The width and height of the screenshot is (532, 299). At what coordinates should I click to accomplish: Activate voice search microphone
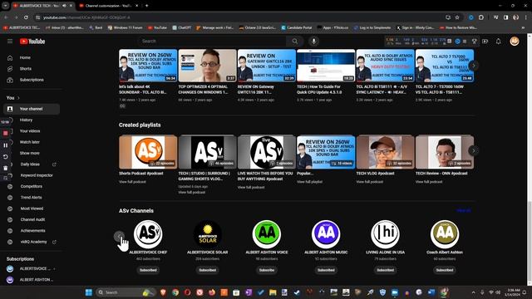pos(314,41)
